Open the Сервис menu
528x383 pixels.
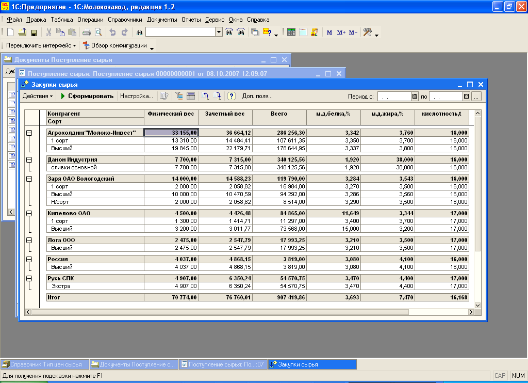coord(215,20)
